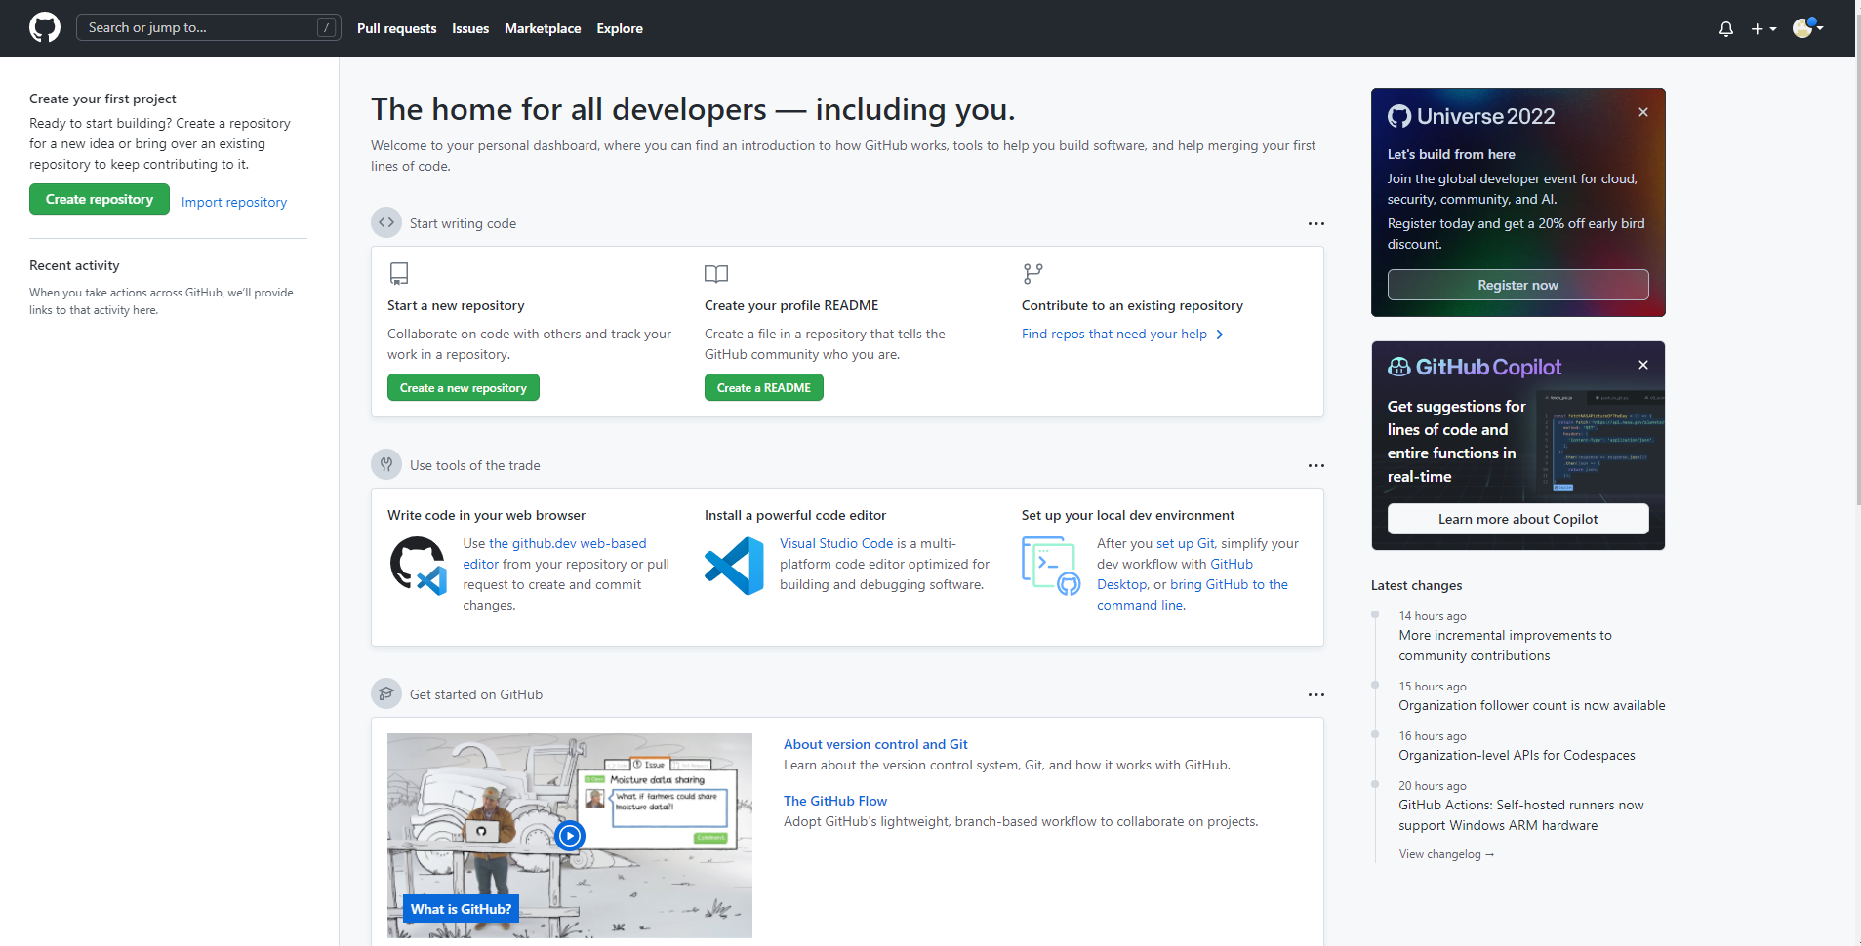
Task: Play the What is GitHub video
Action: (x=570, y=835)
